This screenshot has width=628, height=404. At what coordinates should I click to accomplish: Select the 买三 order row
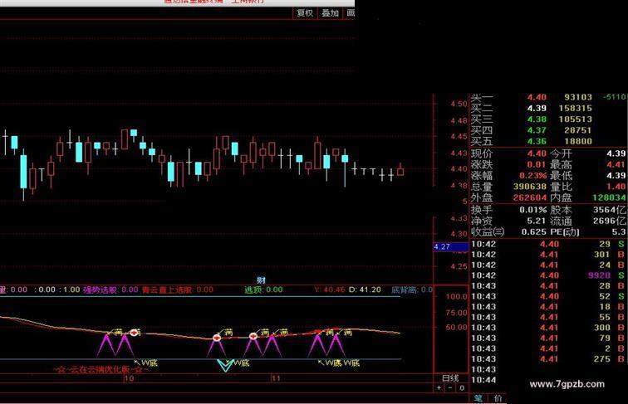[531, 119]
